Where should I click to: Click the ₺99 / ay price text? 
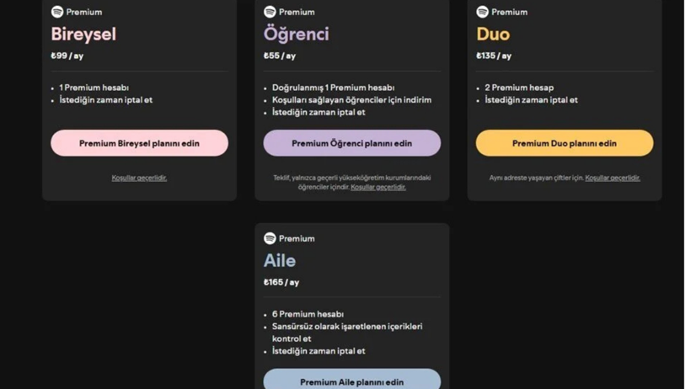pos(67,56)
